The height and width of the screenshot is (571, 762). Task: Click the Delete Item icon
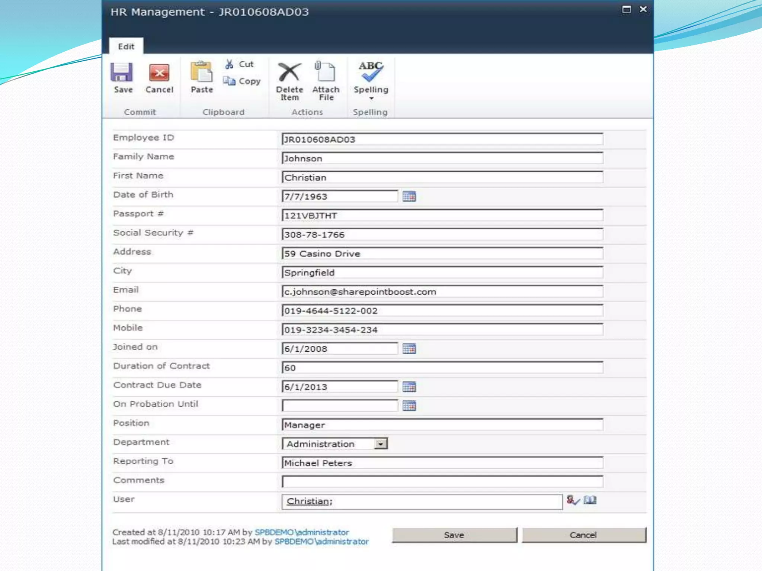point(289,72)
